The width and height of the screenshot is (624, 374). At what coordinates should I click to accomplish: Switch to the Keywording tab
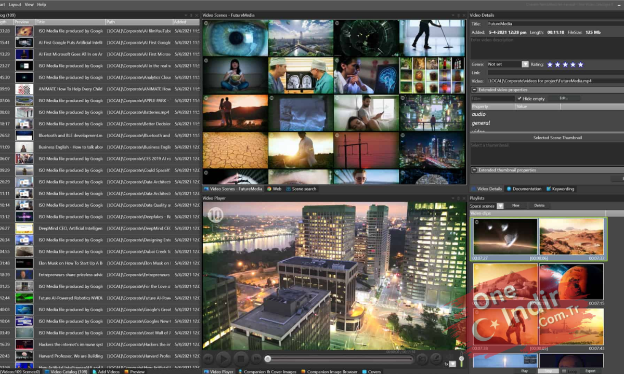click(560, 189)
